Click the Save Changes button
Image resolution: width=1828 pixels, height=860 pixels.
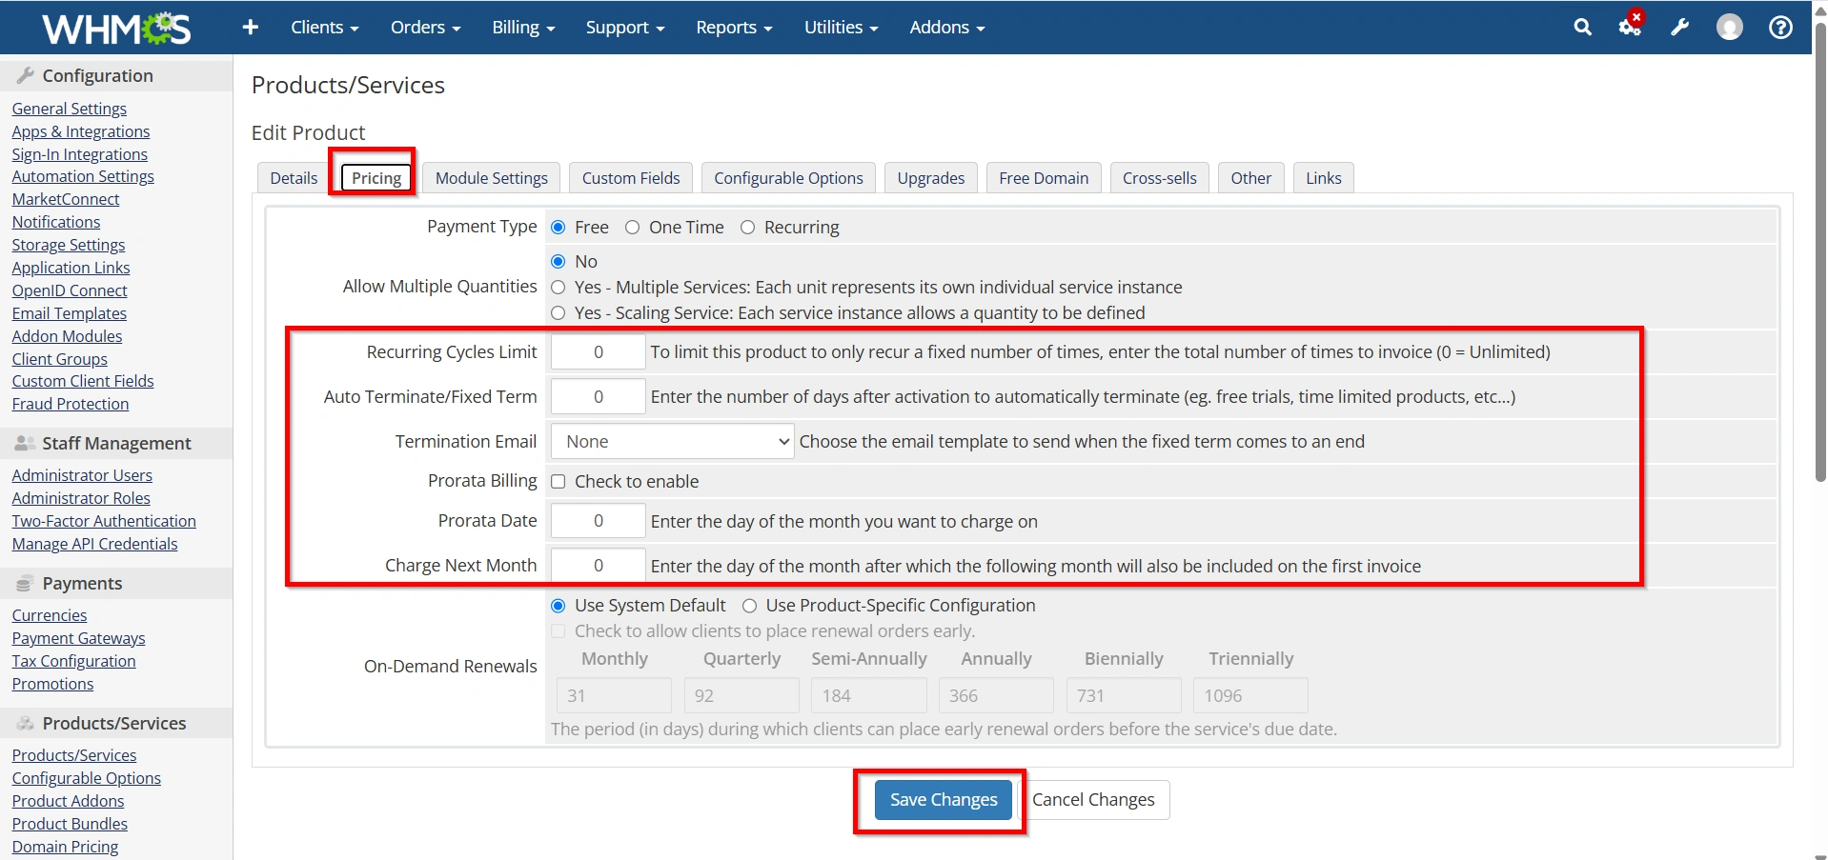pos(944,800)
